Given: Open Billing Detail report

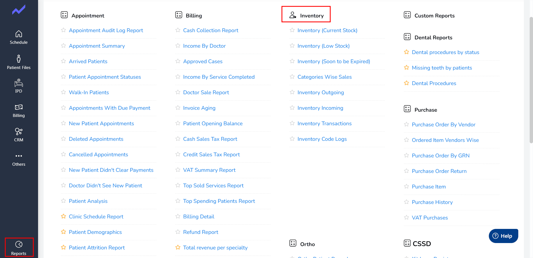Looking at the screenshot, I should [199, 216].
